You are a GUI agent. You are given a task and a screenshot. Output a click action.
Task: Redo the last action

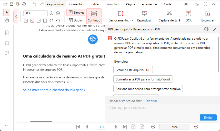click(42, 4)
